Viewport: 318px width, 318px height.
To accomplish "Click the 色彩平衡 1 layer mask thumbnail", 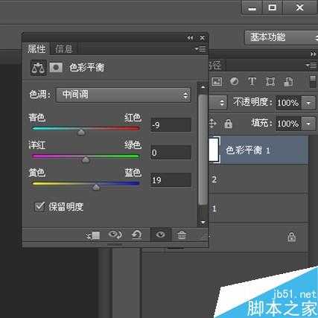I will (214, 150).
